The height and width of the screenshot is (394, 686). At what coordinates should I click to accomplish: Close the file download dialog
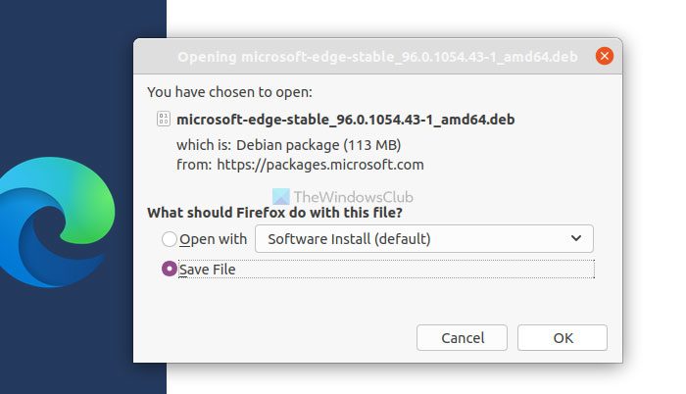605,56
